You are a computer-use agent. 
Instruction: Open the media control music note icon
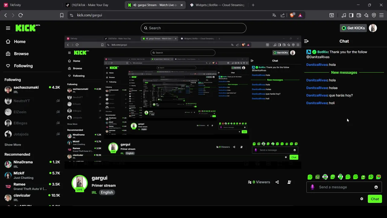pyautogui.click(x=344, y=15)
